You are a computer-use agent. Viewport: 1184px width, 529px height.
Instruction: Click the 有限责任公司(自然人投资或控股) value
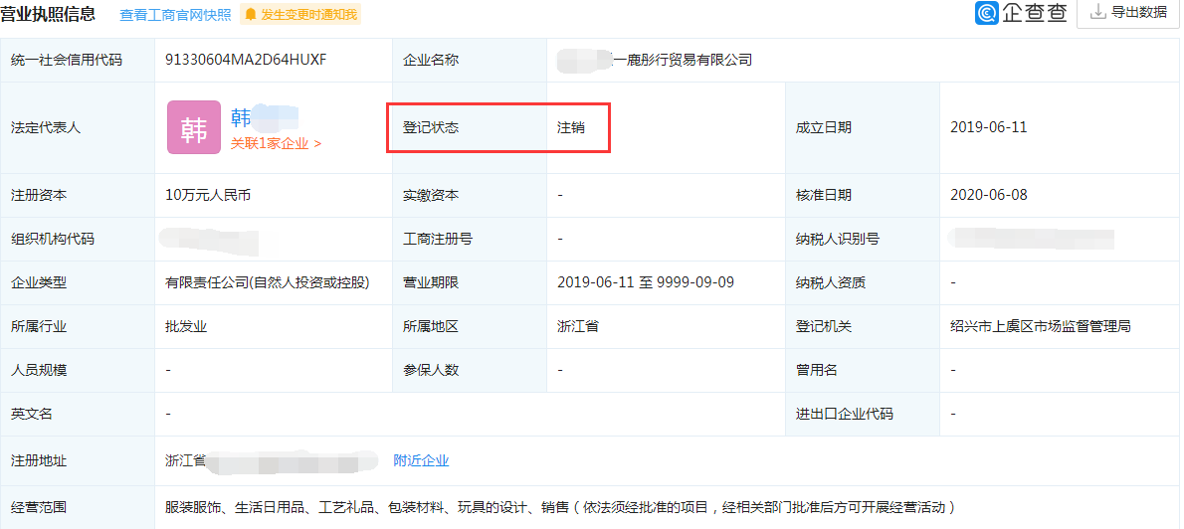click(268, 283)
